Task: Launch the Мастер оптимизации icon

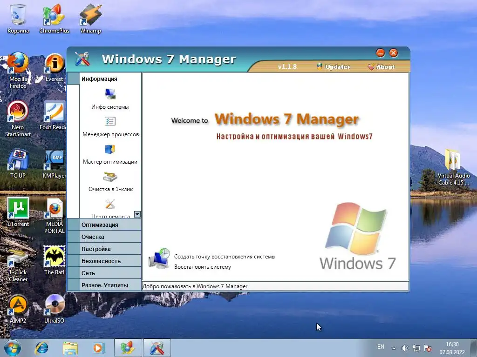Action: point(110,149)
